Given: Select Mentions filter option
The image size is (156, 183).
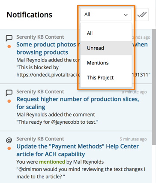Looking at the screenshot, I should point(106,63).
